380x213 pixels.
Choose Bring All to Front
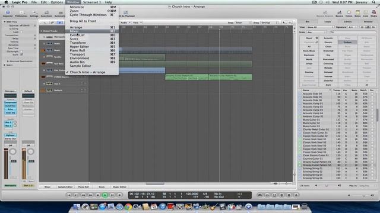point(92,21)
